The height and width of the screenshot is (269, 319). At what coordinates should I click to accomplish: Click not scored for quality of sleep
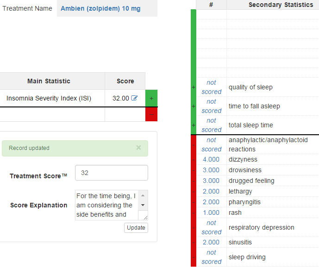pos(212,87)
